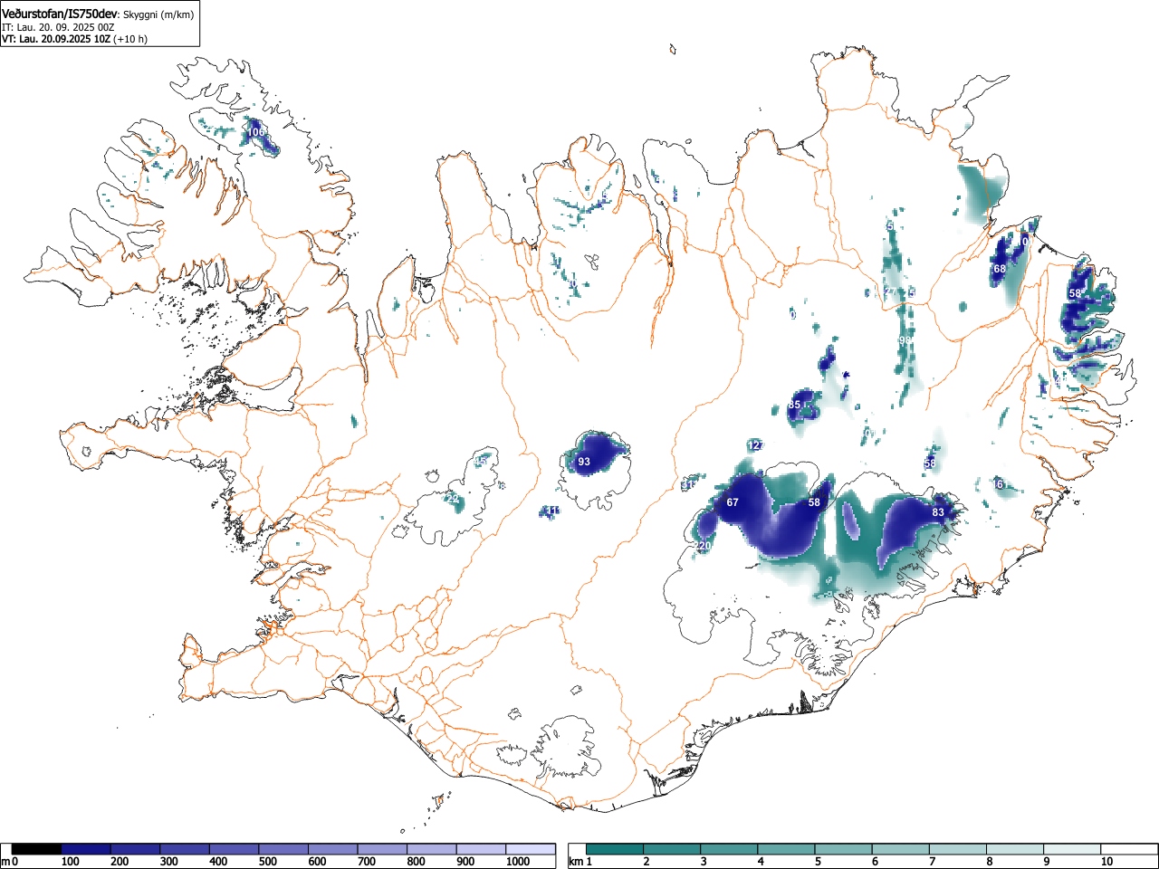The width and height of the screenshot is (1159, 869).
Task: Click the '500' tick label on the m legend
Action: pos(267,862)
